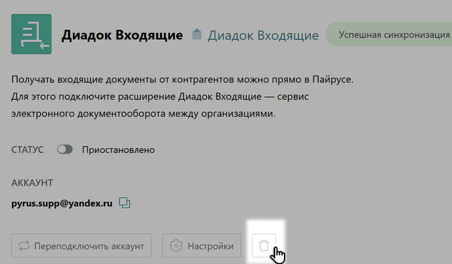Click the АККАУНТ section label
This screenshot has width=452, height=264.
(32, 182)
